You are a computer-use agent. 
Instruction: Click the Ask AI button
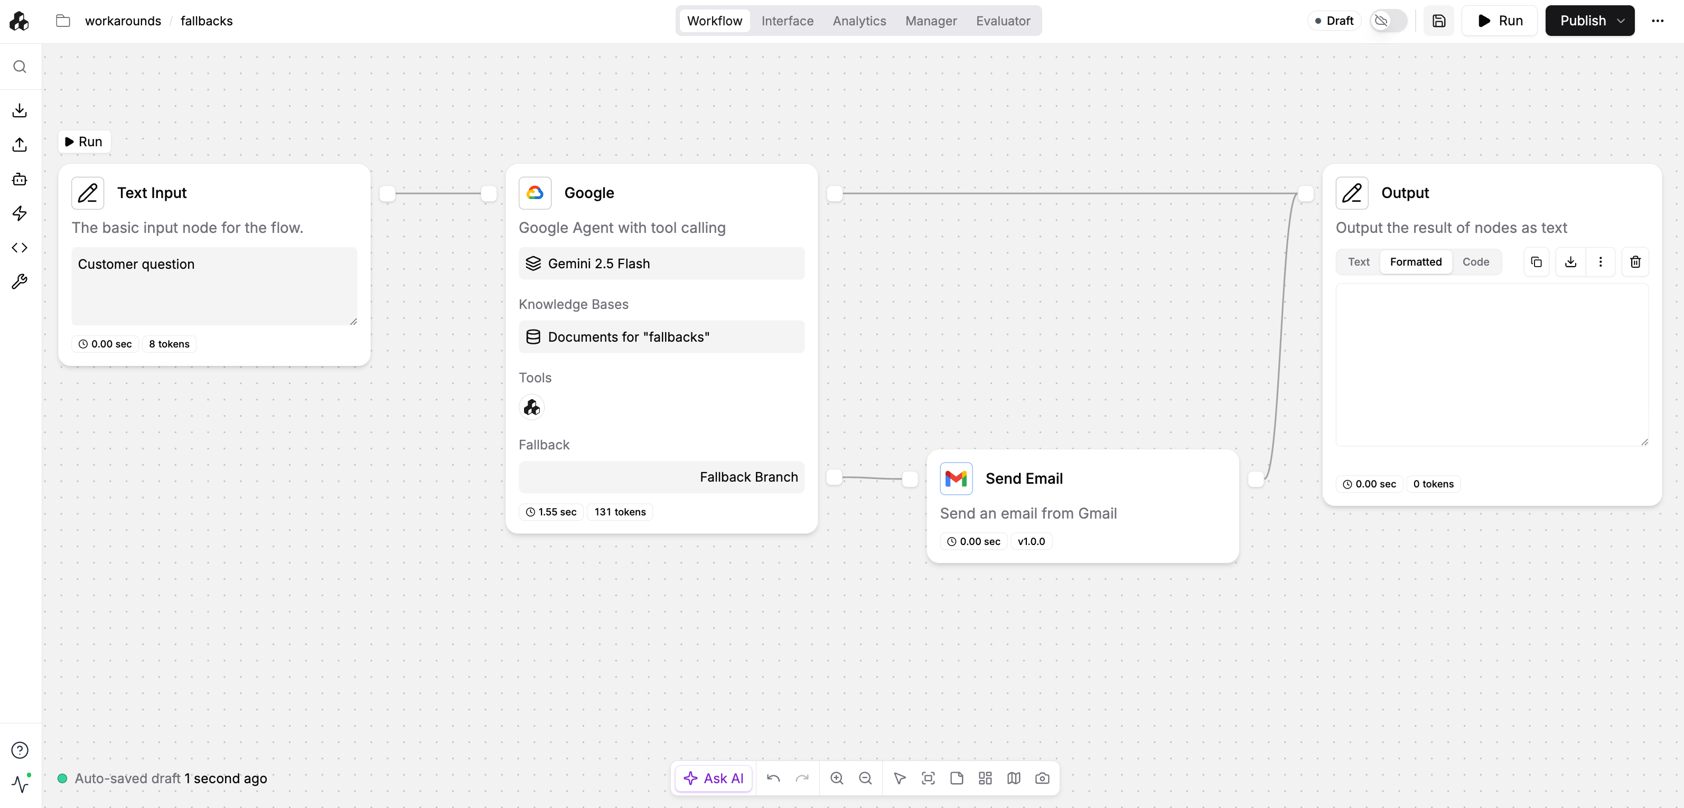(x=714, y=778)
